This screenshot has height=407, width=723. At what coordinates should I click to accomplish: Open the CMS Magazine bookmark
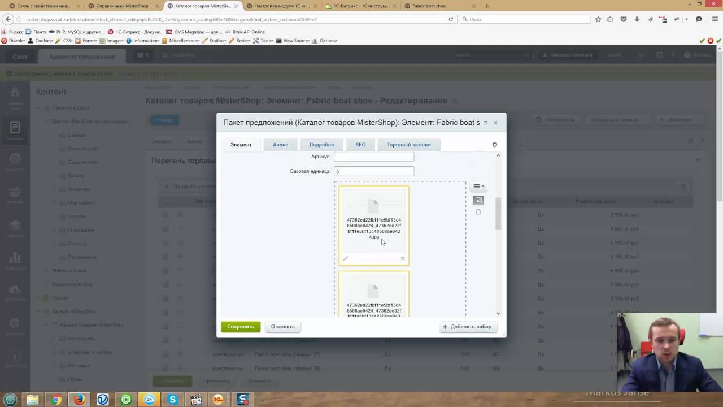[x=195, y=32]
